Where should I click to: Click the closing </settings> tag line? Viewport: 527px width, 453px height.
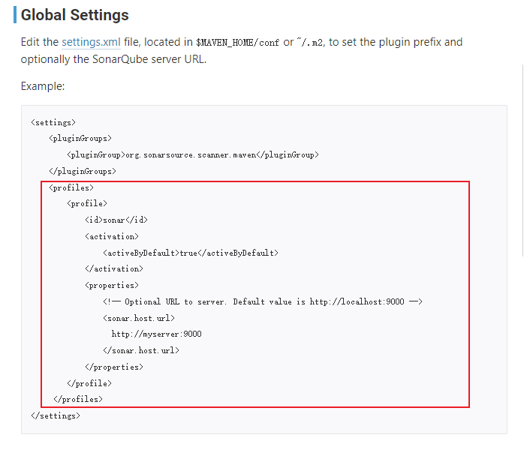(56, 415)
